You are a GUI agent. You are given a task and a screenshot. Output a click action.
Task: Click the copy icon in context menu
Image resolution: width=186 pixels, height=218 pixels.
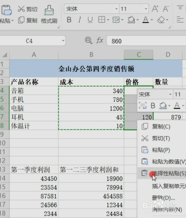pos(145,126)
